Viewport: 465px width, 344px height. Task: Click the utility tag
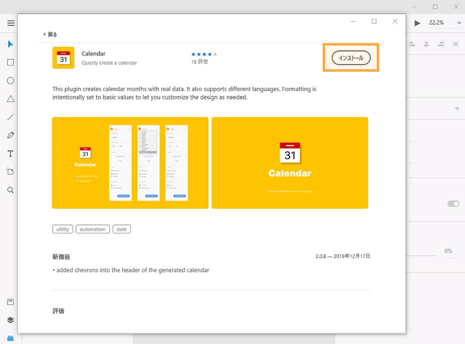63,229
